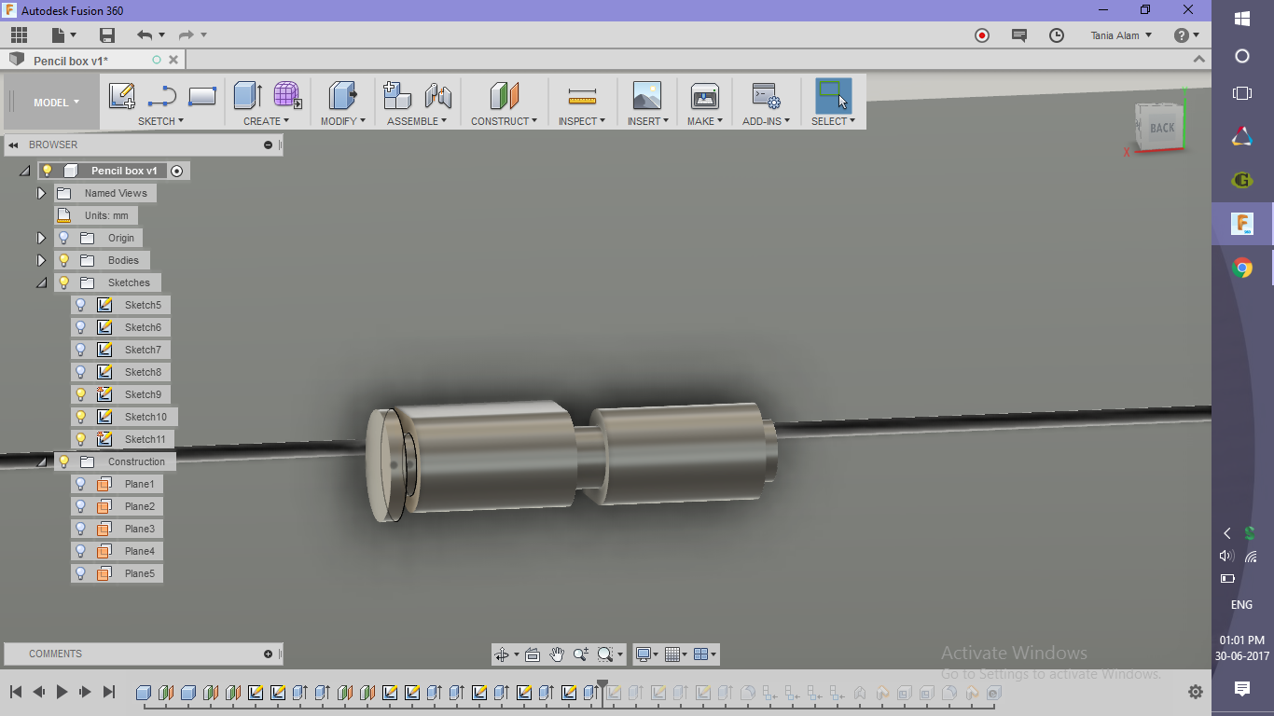
Task: Expand the Origin folder
Action: point(41,238)
